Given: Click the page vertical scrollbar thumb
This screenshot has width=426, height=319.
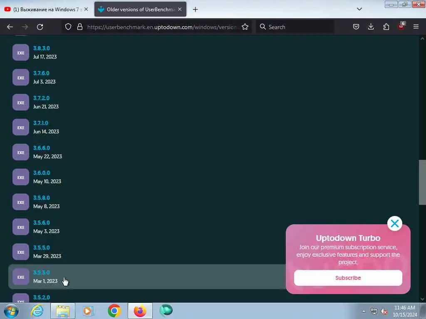Looking at the screenshot, I should coord(422,183).
